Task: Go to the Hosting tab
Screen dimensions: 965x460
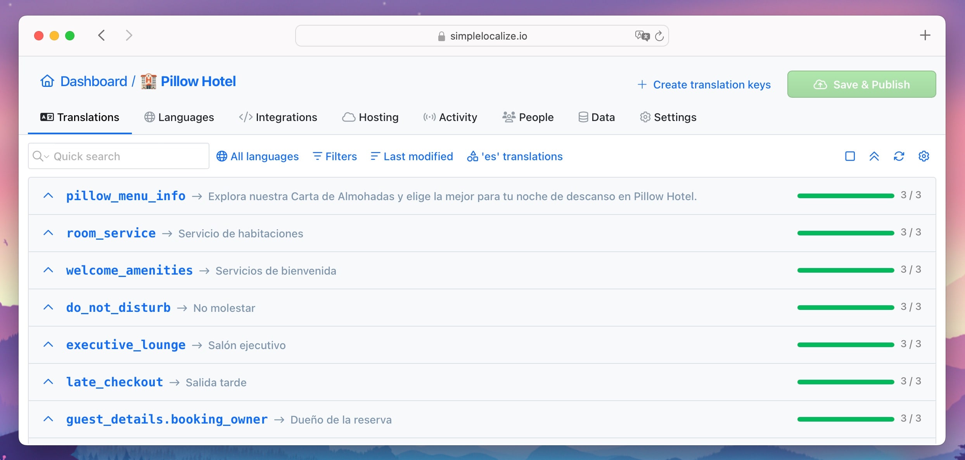Action: click(370, 117)
